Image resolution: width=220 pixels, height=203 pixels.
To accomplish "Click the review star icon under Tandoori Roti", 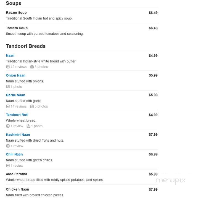I will [8, 126].
